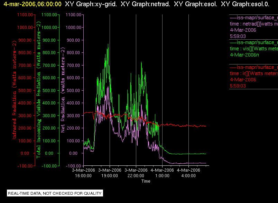Click the 3-Mar-2006 22:00:00 tick label
Screen dimensions: 278x203
click(x=136, y=173)
